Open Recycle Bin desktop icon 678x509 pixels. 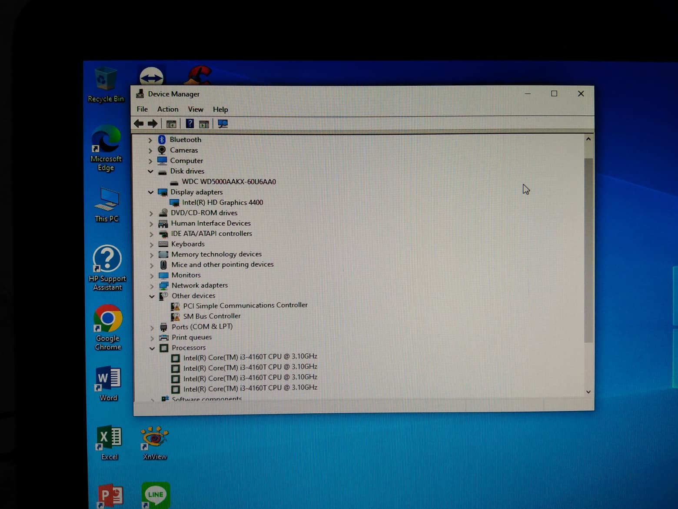pos(106,85)
